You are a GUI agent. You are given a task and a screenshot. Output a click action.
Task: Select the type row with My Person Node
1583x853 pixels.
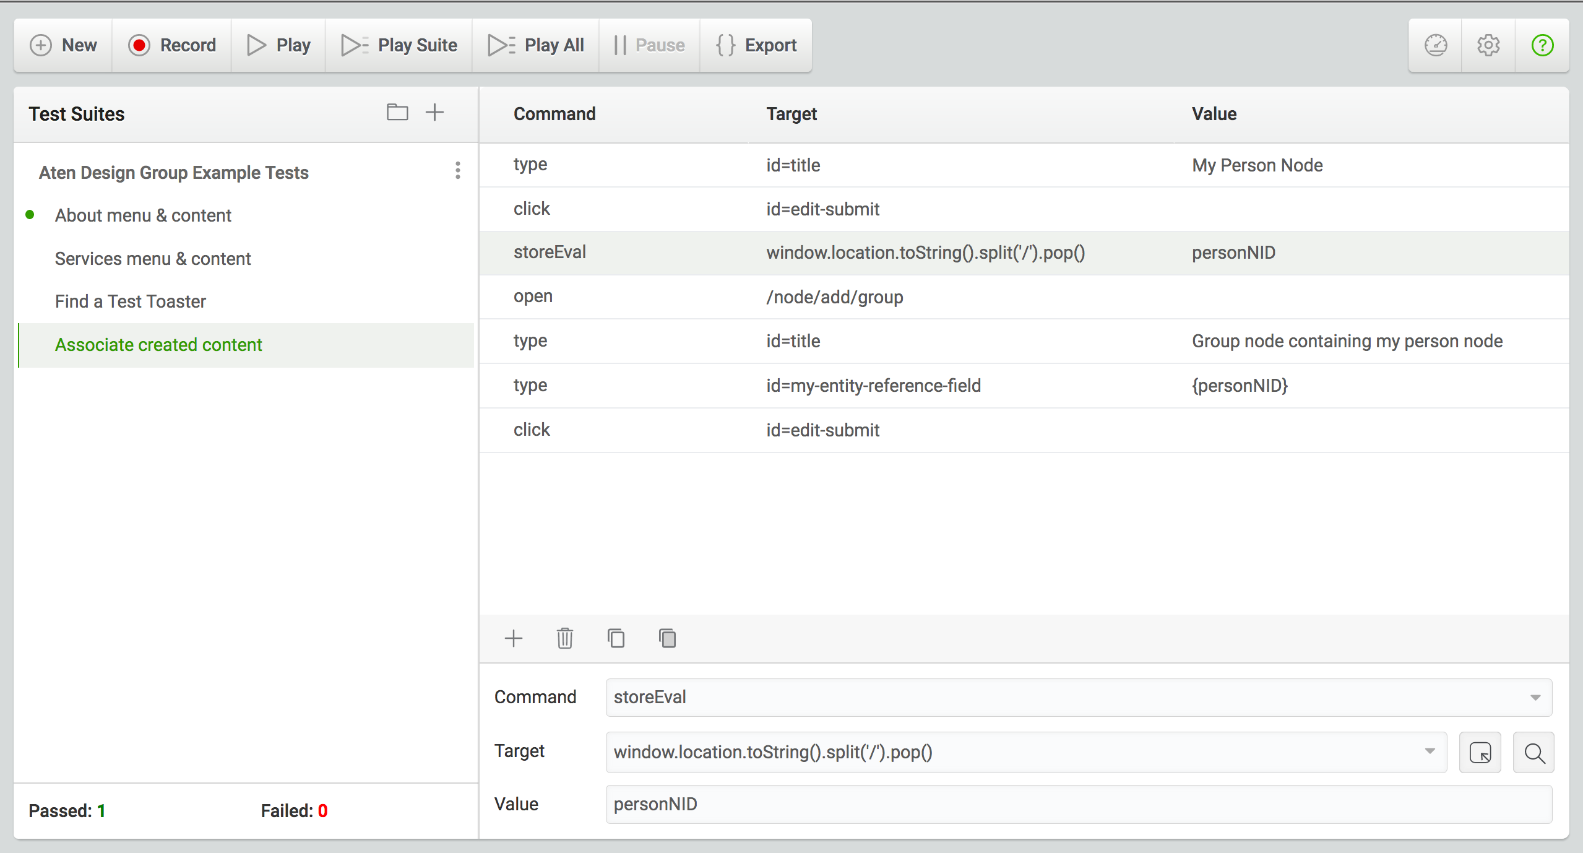pyautogui.click(x=1024, y=165)
